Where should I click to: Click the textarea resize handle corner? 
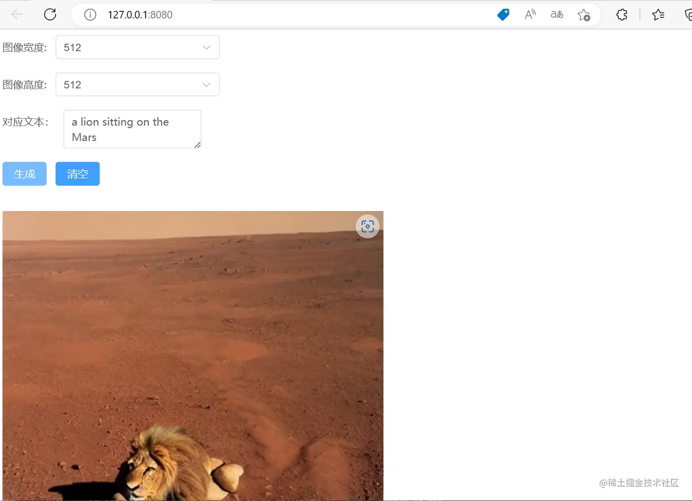click(197, 145)
